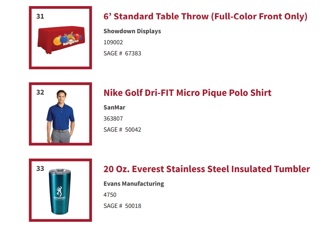Click product number 363807
Screen dimensions: 330x231
[113, 119]
